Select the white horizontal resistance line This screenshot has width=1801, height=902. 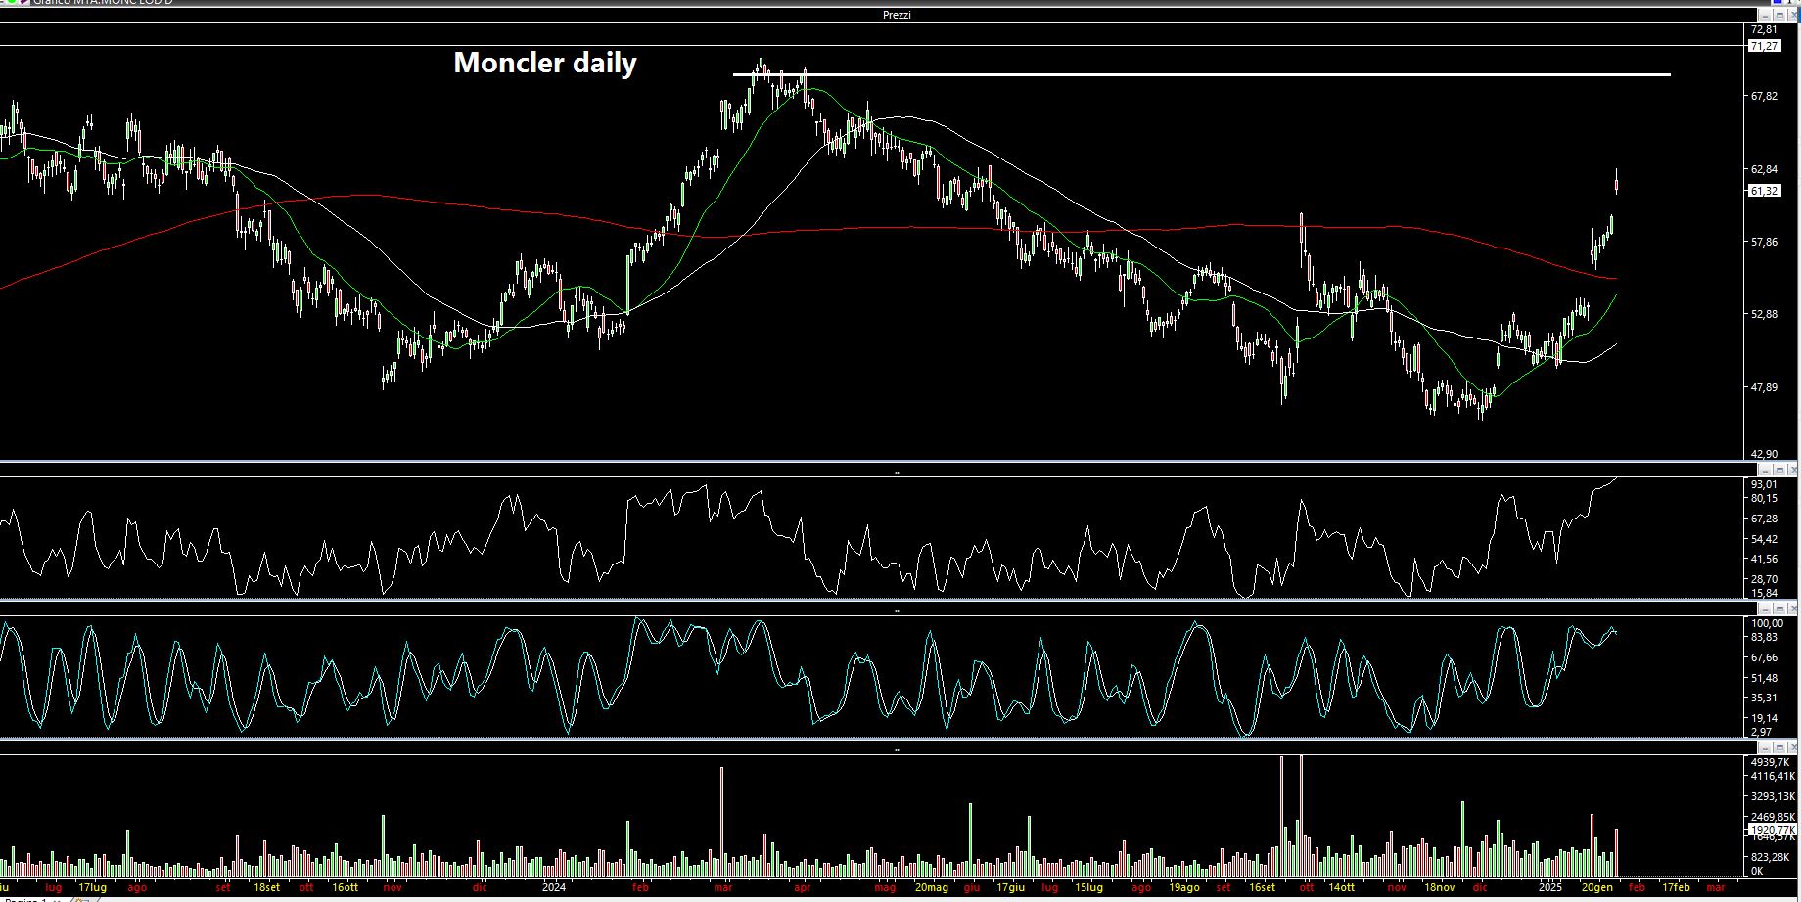pyautogui.click(x=1202, y=74)
